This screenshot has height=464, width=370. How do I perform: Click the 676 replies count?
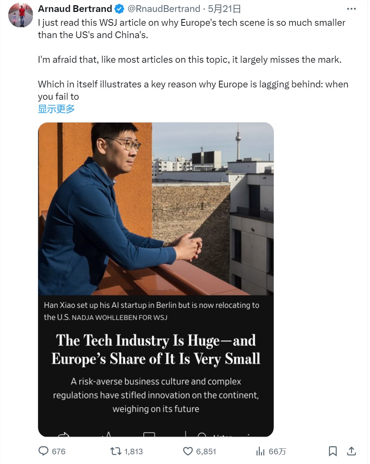click(x=59, y=451)
